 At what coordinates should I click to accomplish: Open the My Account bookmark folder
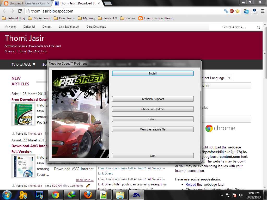click(40, 18)
